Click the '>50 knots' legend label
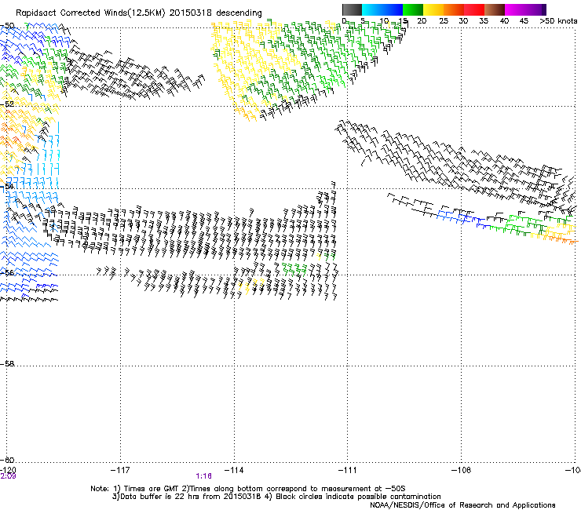The height and width of the screenshot is (510, 581). coord(558,21)
